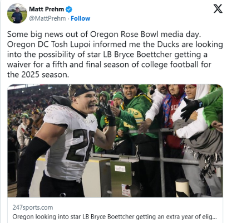This screenshot has width=227, height=223.
Task: Click the phrase Oregon Rose Bowl media day
Action: click(145, 35)
